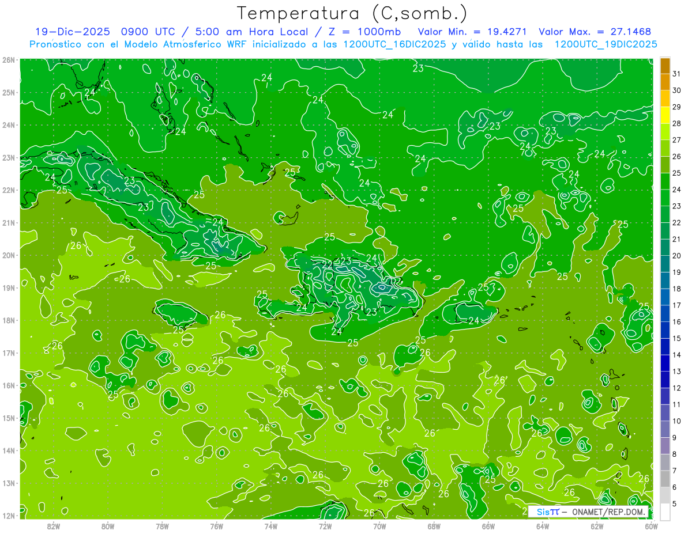Click the 25N latitude axis label
692x534 pixels.
pos(9,92)
